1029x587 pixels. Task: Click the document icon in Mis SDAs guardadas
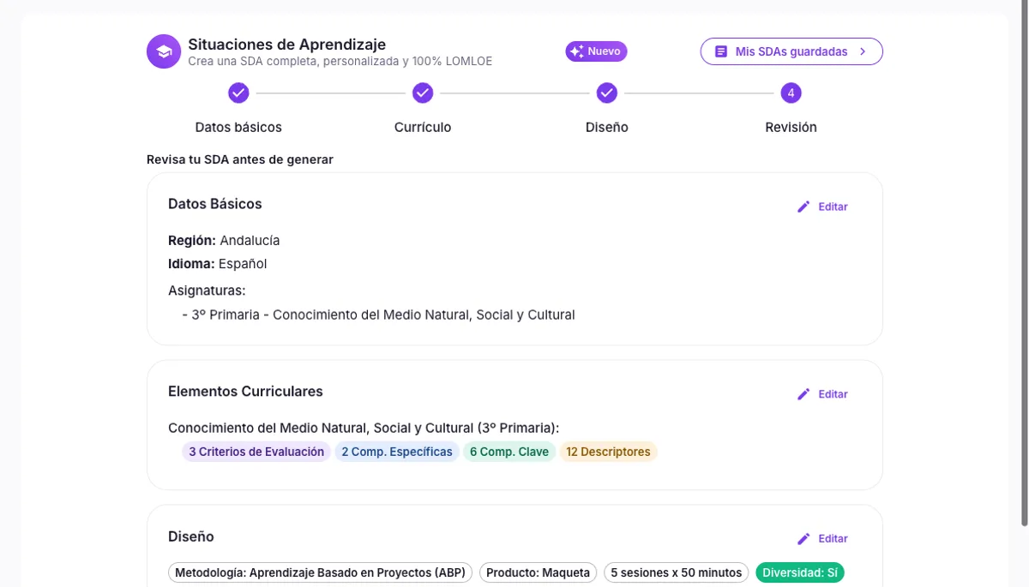click(x=721, y=51)
